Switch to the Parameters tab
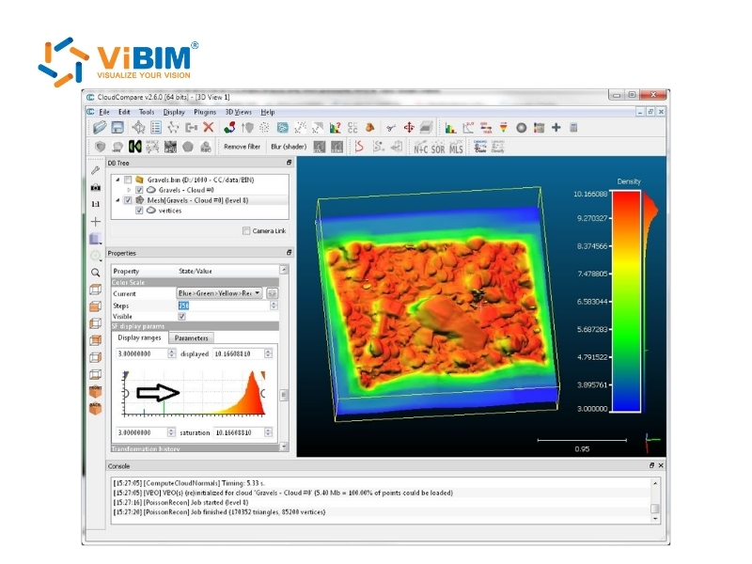Viewport: 752px width, 564px height. pyautogui.click(x=191, y=337)
